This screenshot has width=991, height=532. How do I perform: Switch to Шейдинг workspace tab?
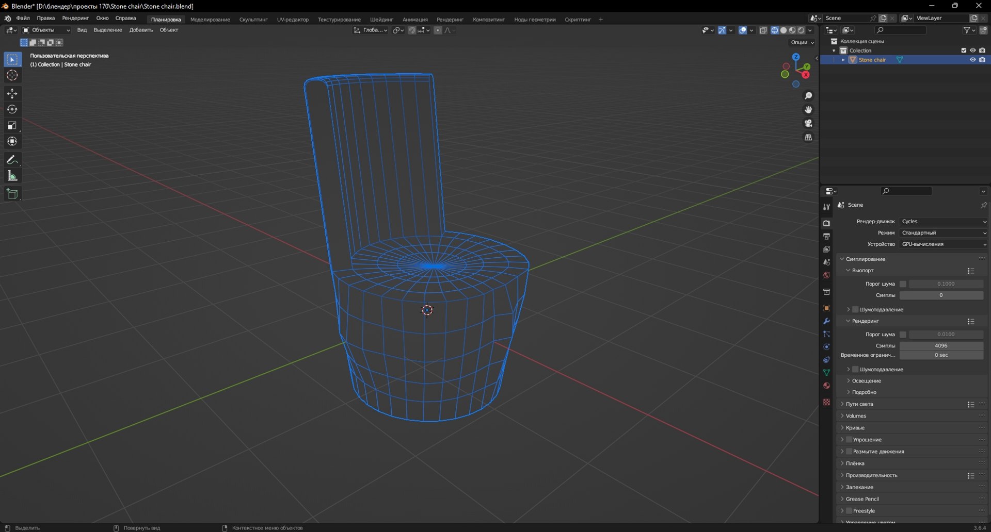pos(381,20)
